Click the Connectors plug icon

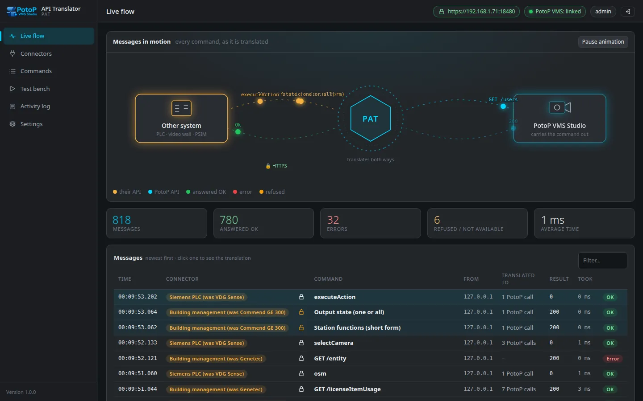click(13, 53)
